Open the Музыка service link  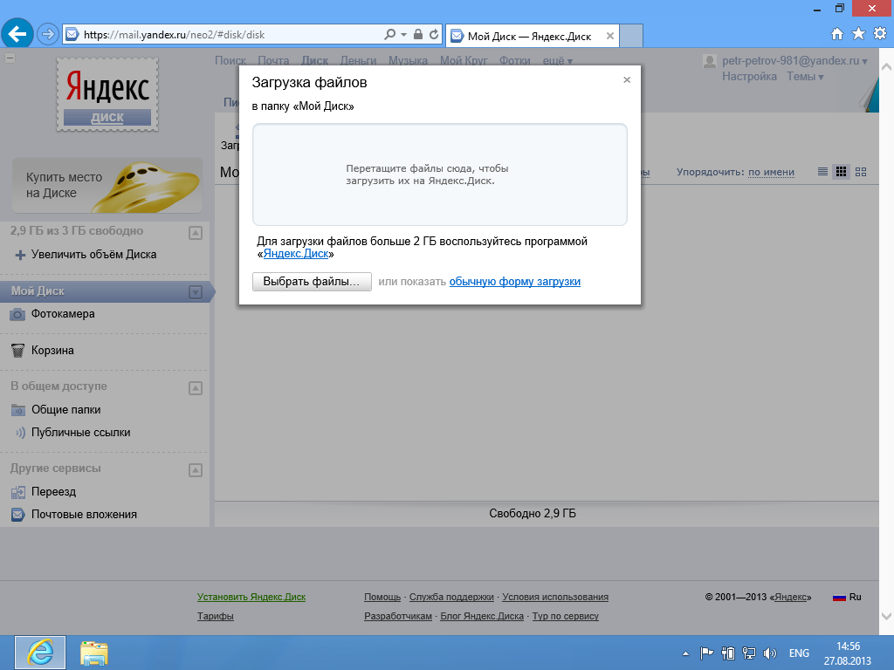point(409,60)
